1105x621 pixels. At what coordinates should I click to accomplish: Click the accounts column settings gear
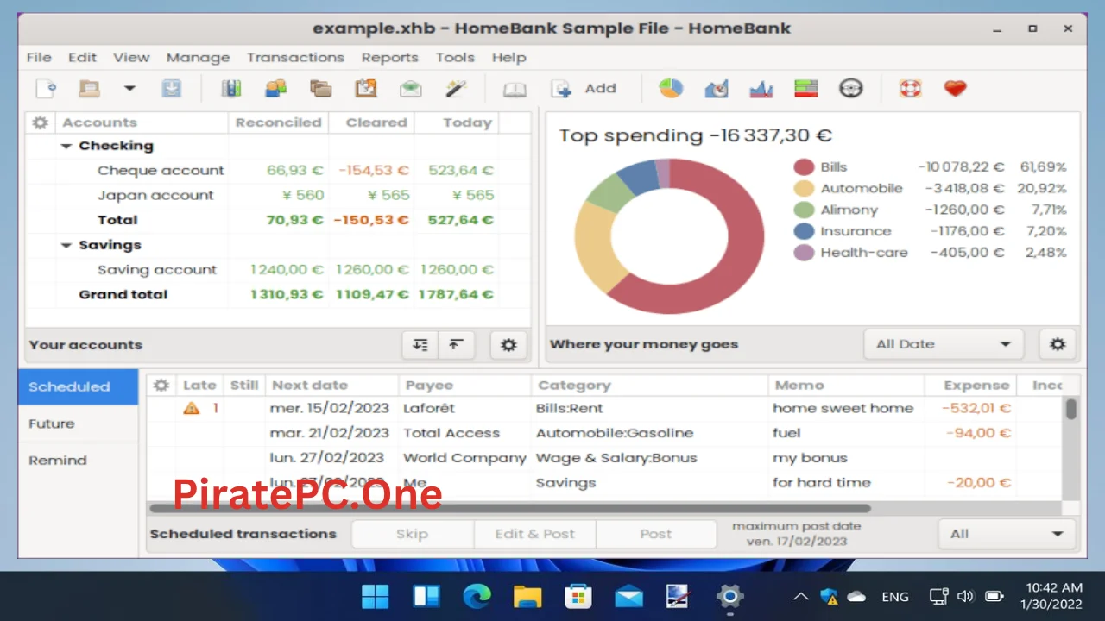point(40,122)
